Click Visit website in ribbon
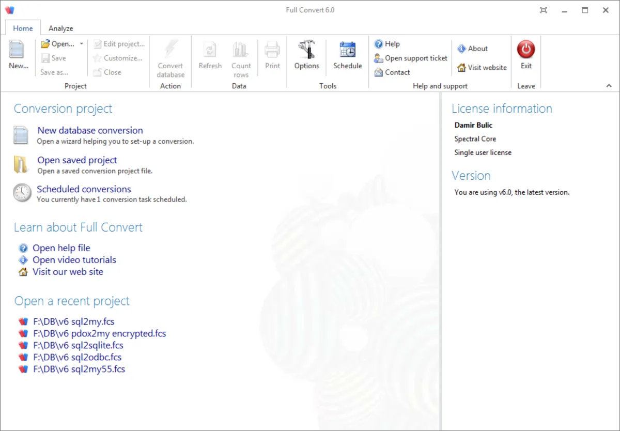The height and width of the screenshot is (431, 620). pyautogui.click(x=482, y=68)
